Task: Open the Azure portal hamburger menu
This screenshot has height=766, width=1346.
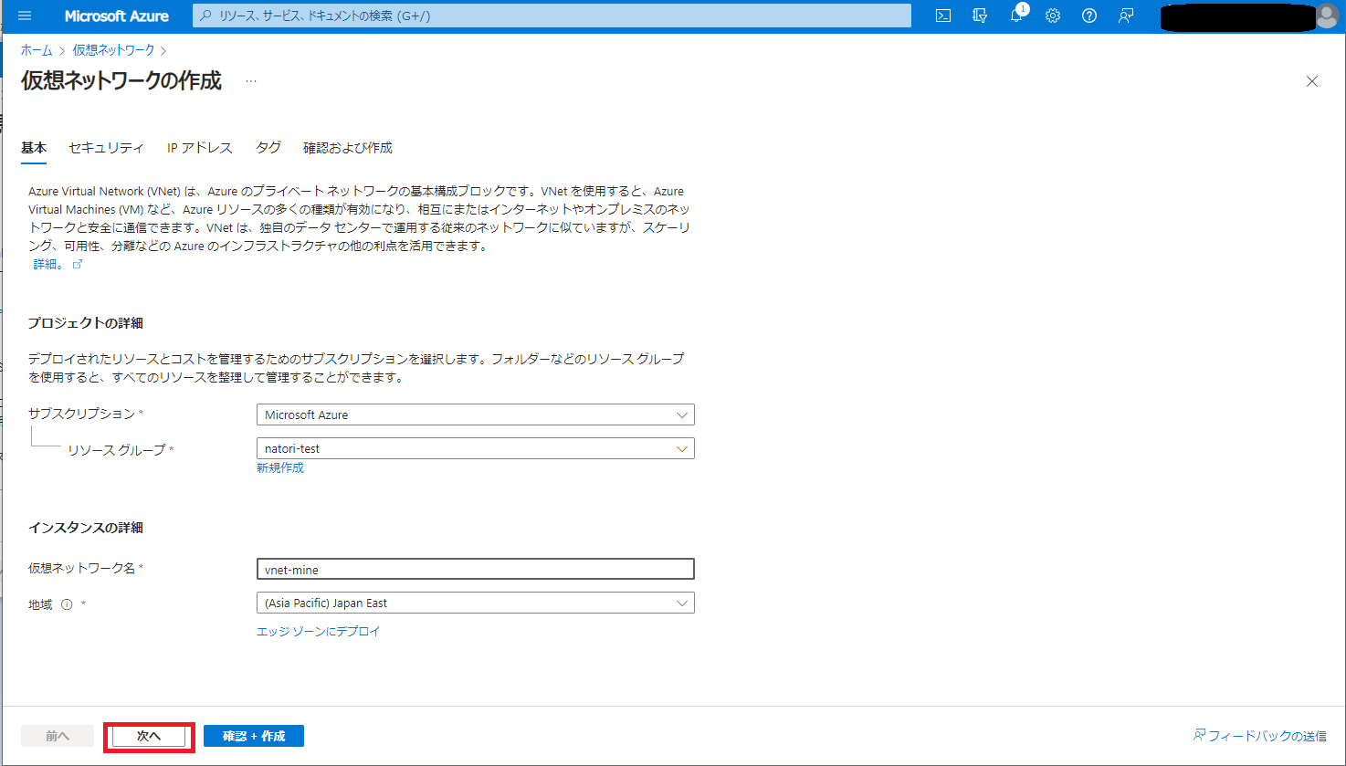Action: click(25, 16)
